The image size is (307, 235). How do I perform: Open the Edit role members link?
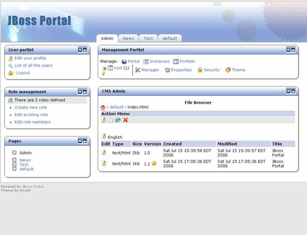[33, 122]
